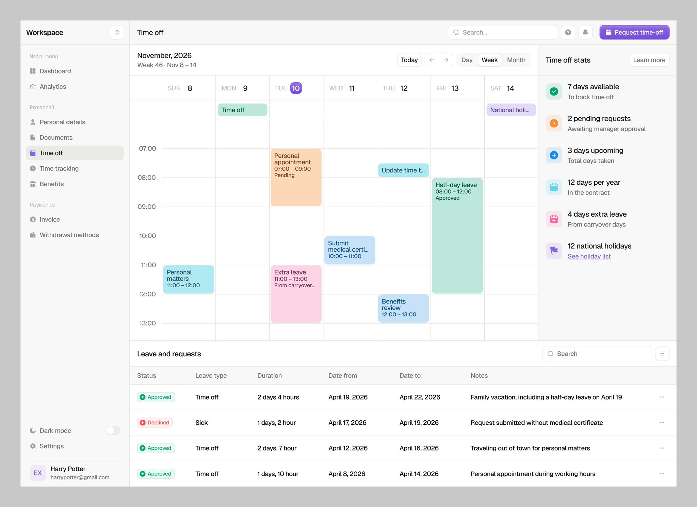The width and height of the screenshot is (697, 507).
Task: Open Half-day leave approved event
Action: [x=457, y=235]
